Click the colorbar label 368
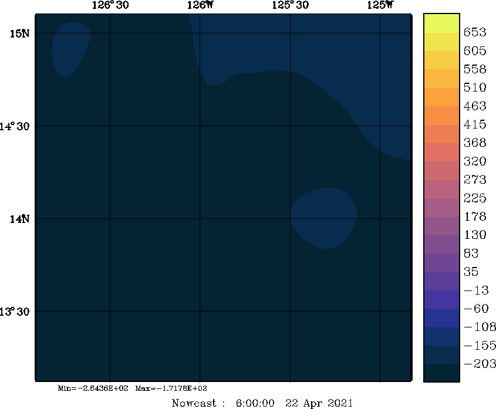 click(475, 143)
